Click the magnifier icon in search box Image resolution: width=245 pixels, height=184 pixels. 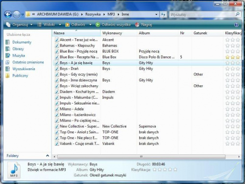pos(238,14)
